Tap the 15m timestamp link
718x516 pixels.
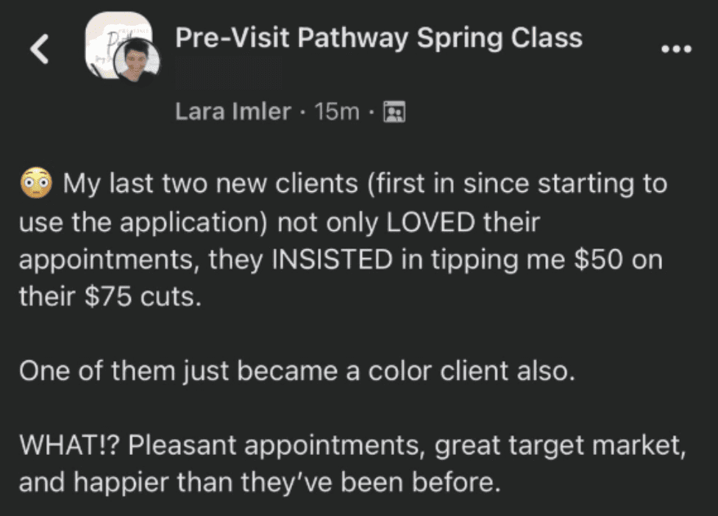point(340,112)
